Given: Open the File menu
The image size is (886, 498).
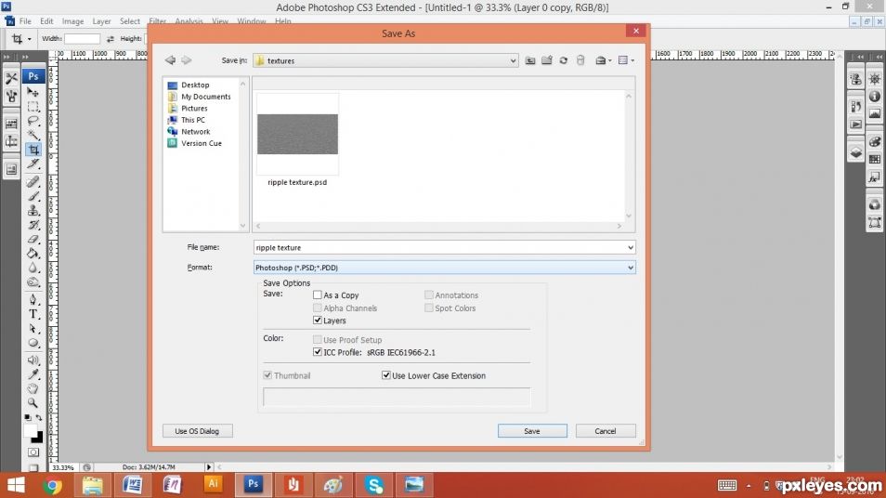Looking at the screenshot, I should click(25, 21).
